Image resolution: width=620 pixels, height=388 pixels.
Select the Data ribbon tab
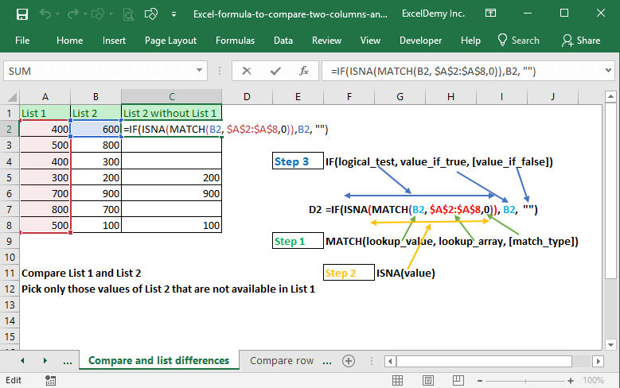coord(283,41)
